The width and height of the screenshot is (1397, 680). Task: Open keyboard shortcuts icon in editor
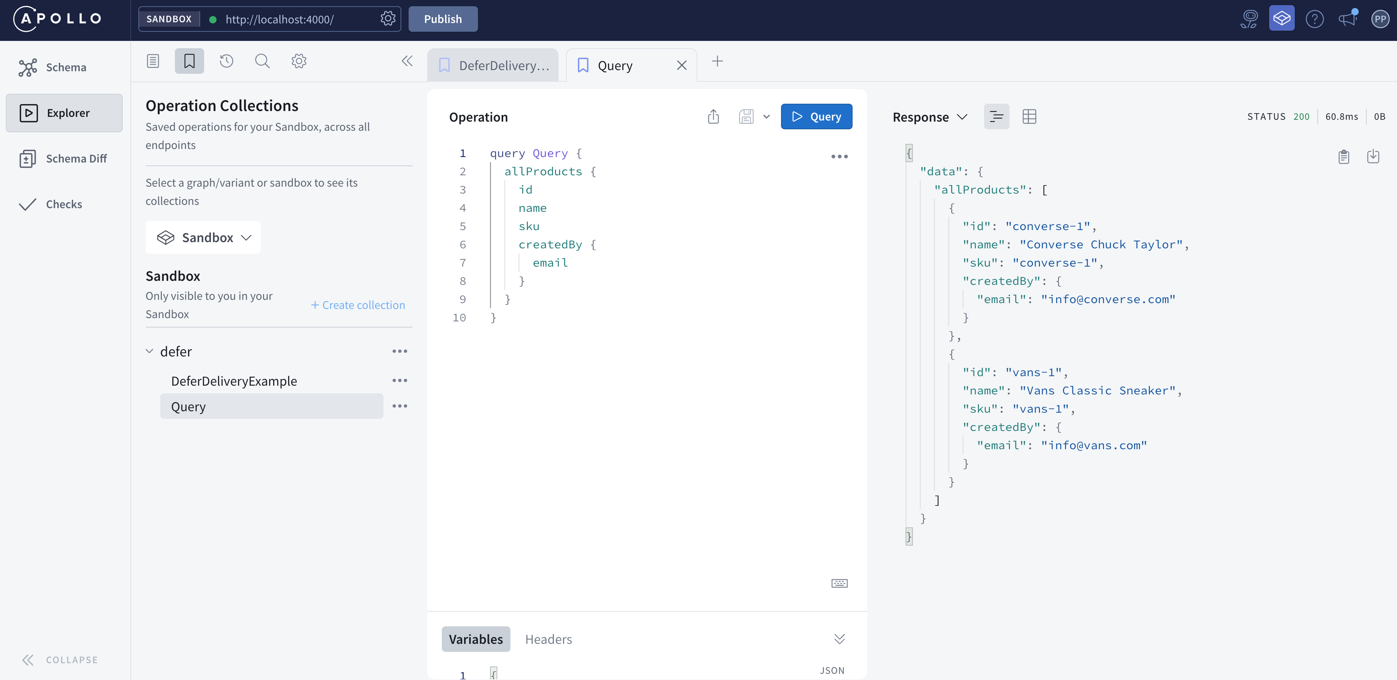coord(839,584)
